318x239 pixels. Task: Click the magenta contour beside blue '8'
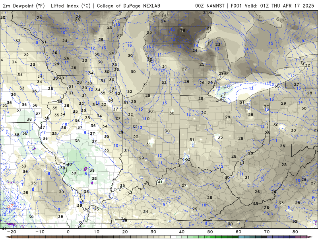pyautogui.click(x=85, y=168)
